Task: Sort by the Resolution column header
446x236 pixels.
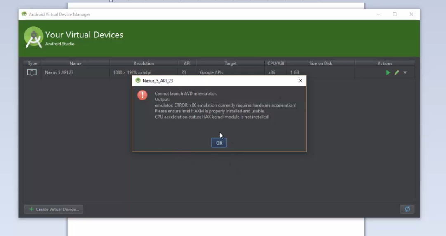Action: tap(144, 63)
